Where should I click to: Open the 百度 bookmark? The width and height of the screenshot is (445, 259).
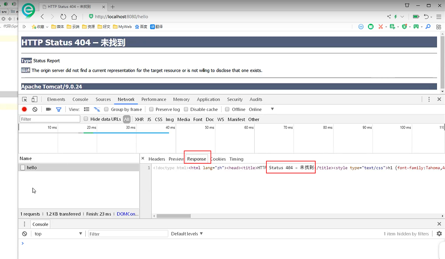141,27
